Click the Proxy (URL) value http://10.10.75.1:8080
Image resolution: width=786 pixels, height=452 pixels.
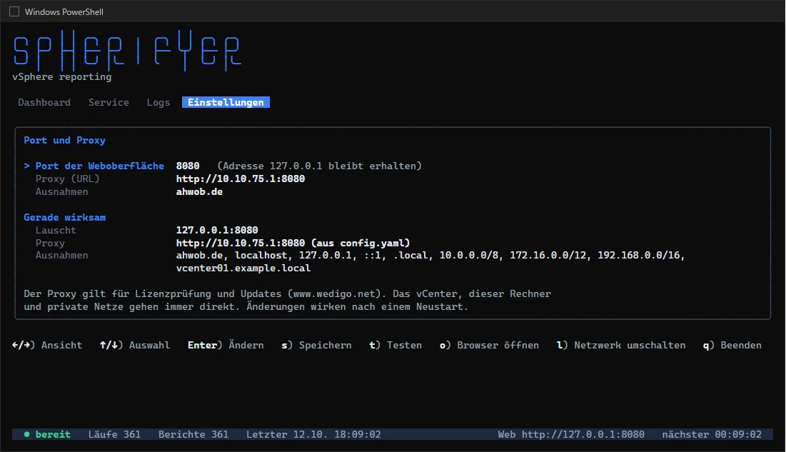(x=241, y=179)
